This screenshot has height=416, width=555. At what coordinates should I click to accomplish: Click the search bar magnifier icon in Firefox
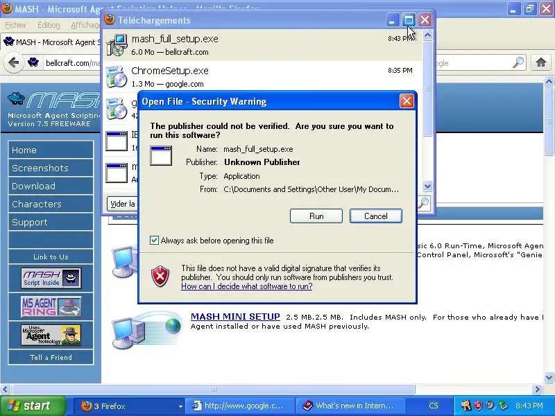[518, 62]
